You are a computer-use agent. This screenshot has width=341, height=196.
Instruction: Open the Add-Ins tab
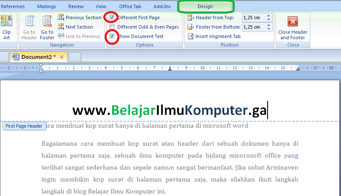[x=162, y=6]
